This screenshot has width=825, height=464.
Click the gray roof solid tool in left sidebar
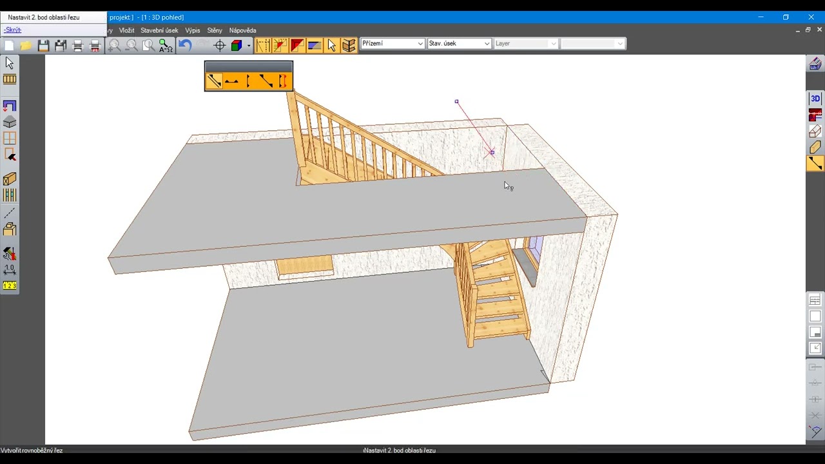(10, 122)
